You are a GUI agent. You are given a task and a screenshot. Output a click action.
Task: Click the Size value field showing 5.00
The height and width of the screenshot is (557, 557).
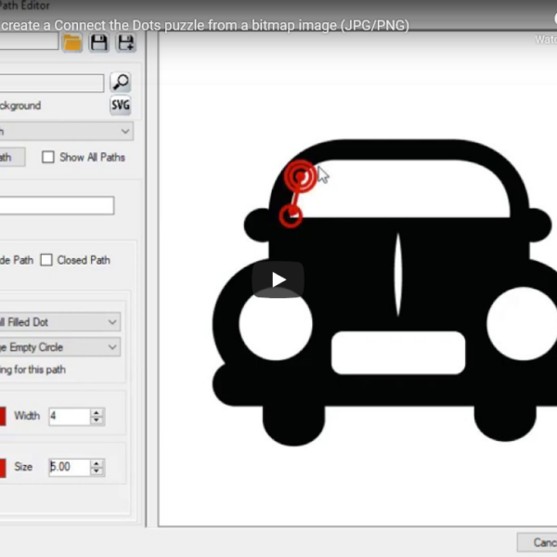(67, 467)
